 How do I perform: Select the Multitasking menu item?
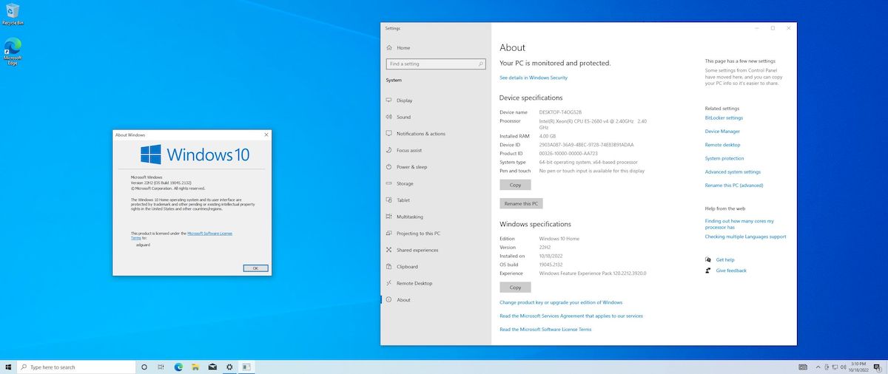point(409,217)
